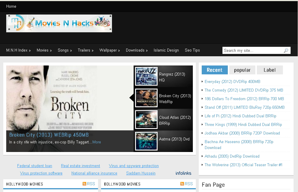Click the HOLLYWOOD MOVIES section heading
Viewport: 298px width, 192px height.
tap(25, 184)
